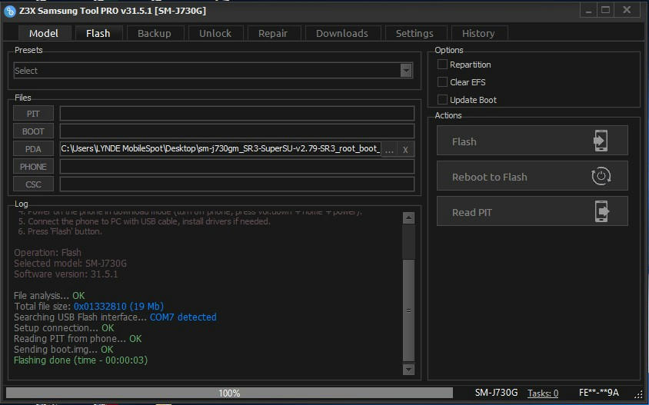Image resolution: width=649 pixels, height=405 pixels.
Task: Maximize the Z3X Samsung Tool window
Action: coord(605,10)
